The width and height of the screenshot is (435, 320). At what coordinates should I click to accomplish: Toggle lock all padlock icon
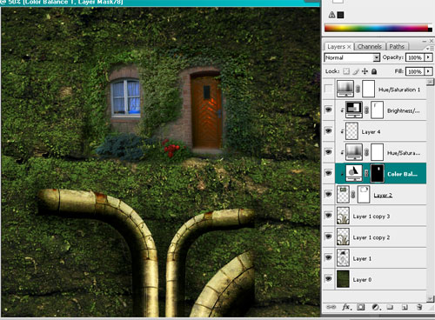[374, 71]
